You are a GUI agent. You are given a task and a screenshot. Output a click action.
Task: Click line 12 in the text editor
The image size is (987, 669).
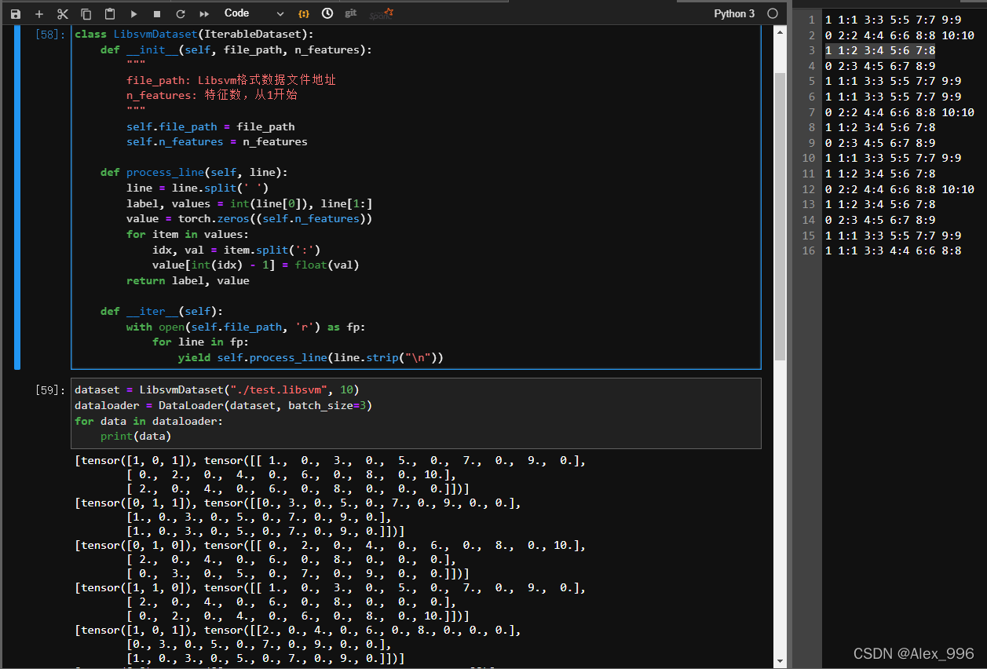(899, 189)
